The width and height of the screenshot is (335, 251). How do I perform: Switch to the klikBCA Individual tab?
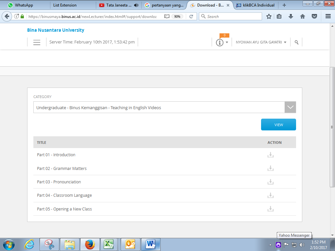[256, 5]
